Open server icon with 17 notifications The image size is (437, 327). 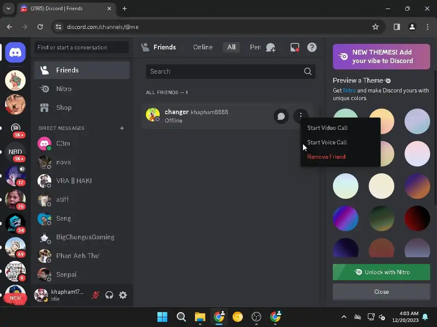[15, 176]
